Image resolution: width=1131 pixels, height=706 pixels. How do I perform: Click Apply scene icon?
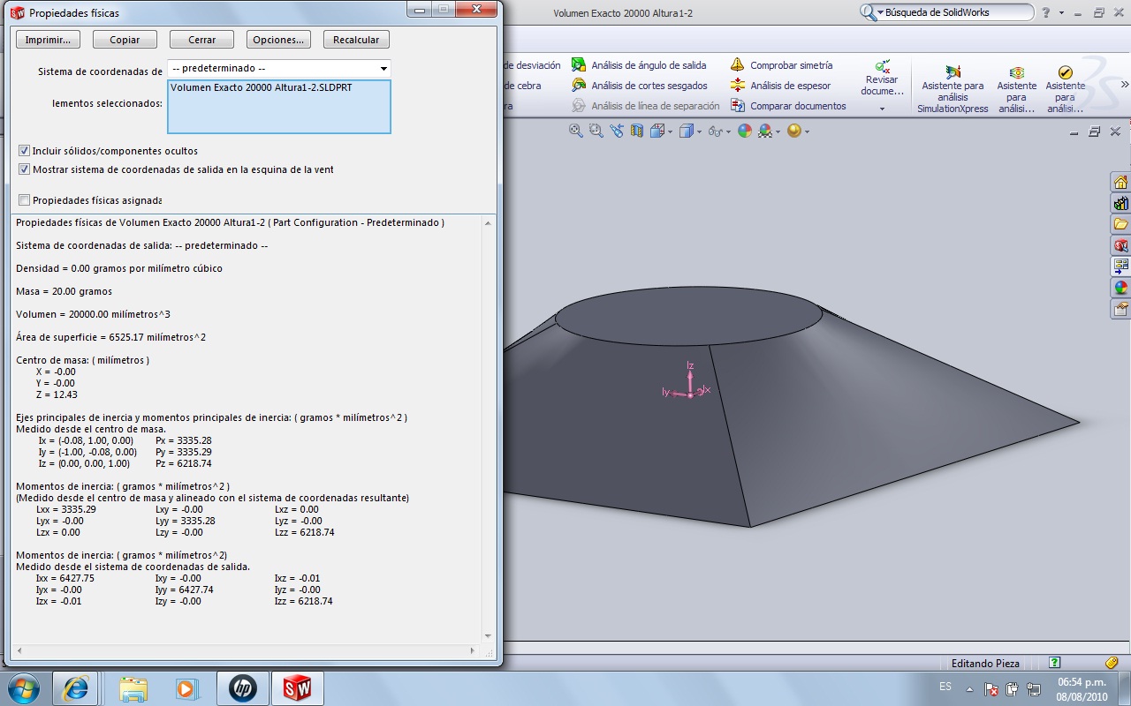[765, 131]
